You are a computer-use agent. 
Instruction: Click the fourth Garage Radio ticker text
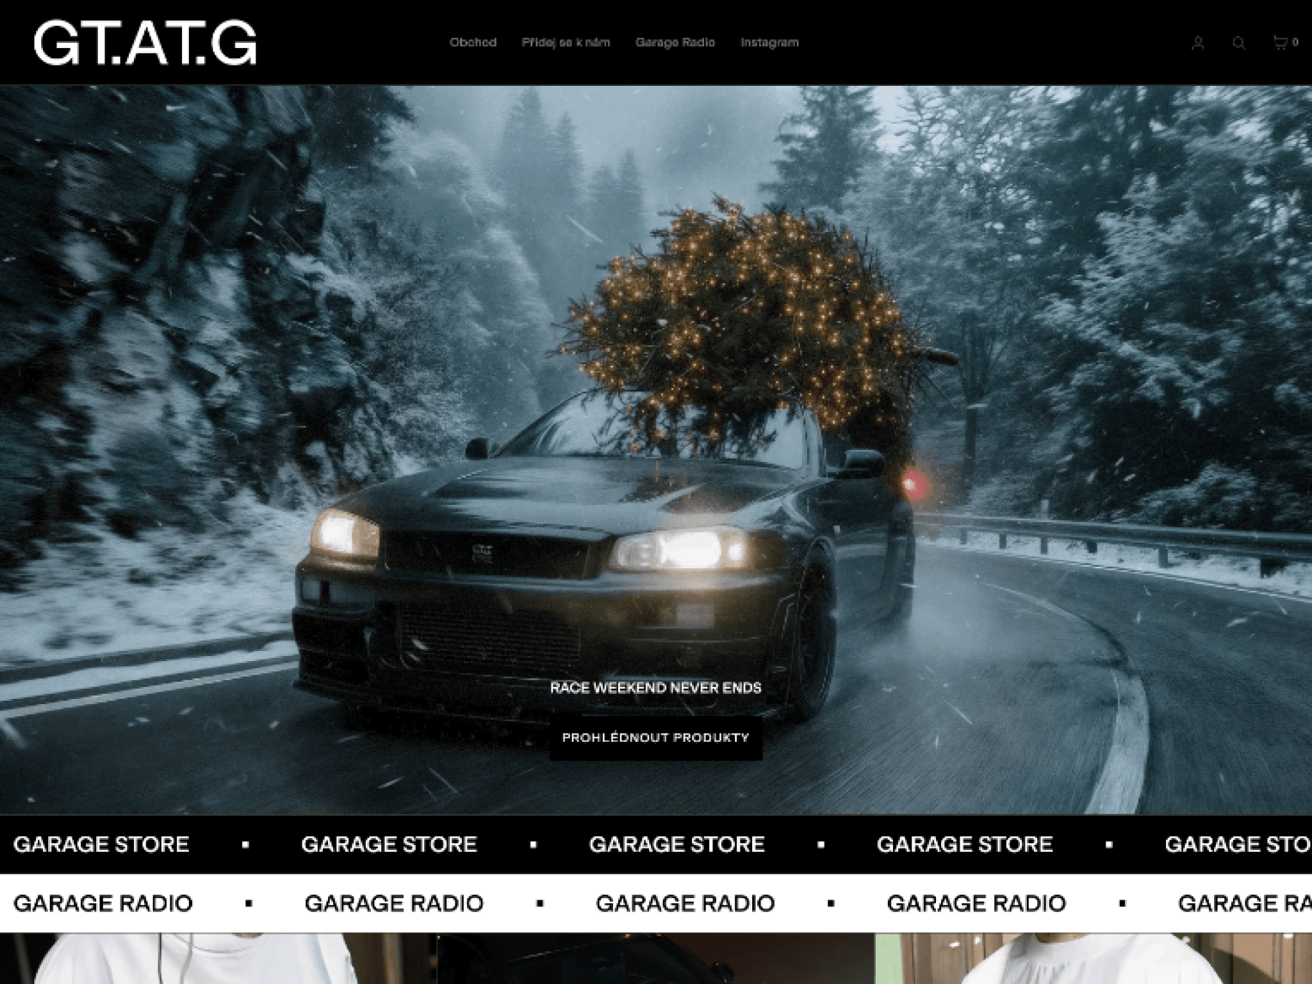tap(976, 903)
